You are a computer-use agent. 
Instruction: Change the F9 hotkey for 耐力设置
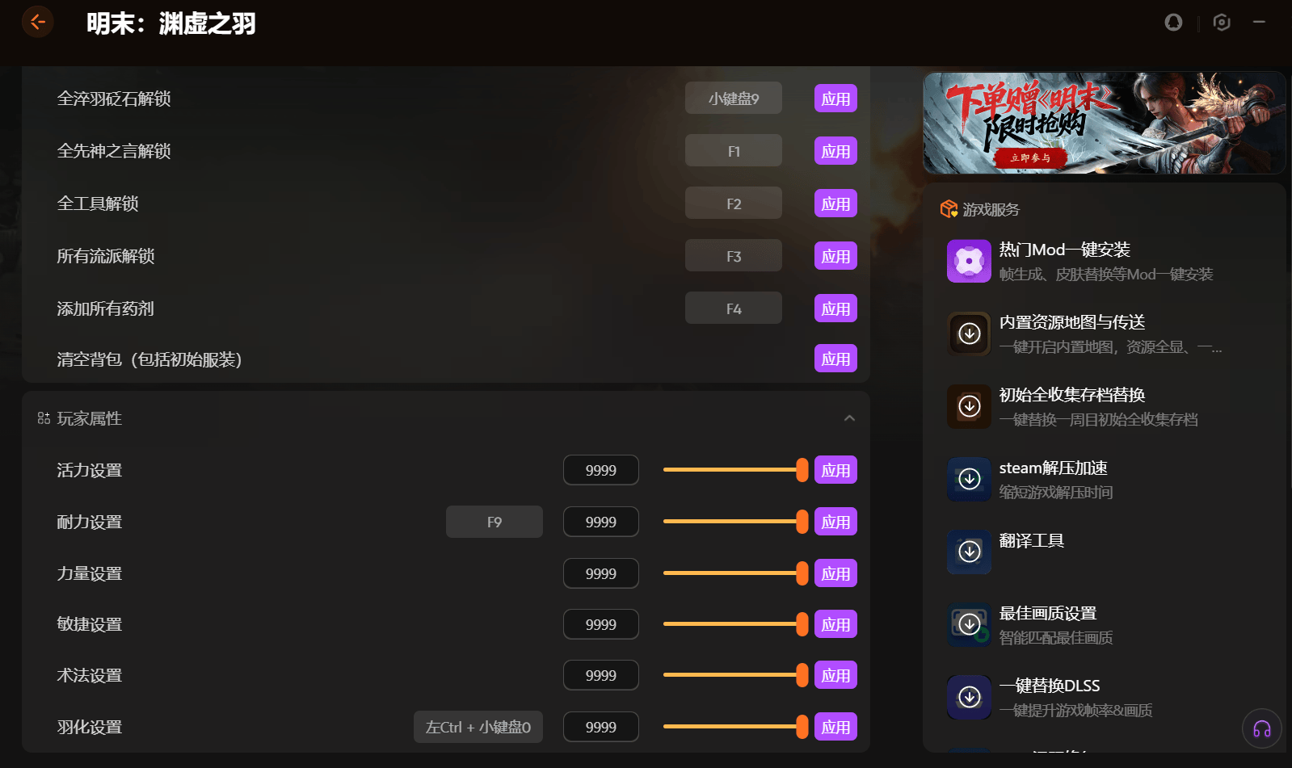coord(494,522)
